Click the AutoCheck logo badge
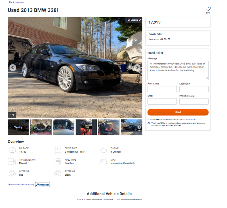Viewport: 227px width, 208px height. pos(42,184)
